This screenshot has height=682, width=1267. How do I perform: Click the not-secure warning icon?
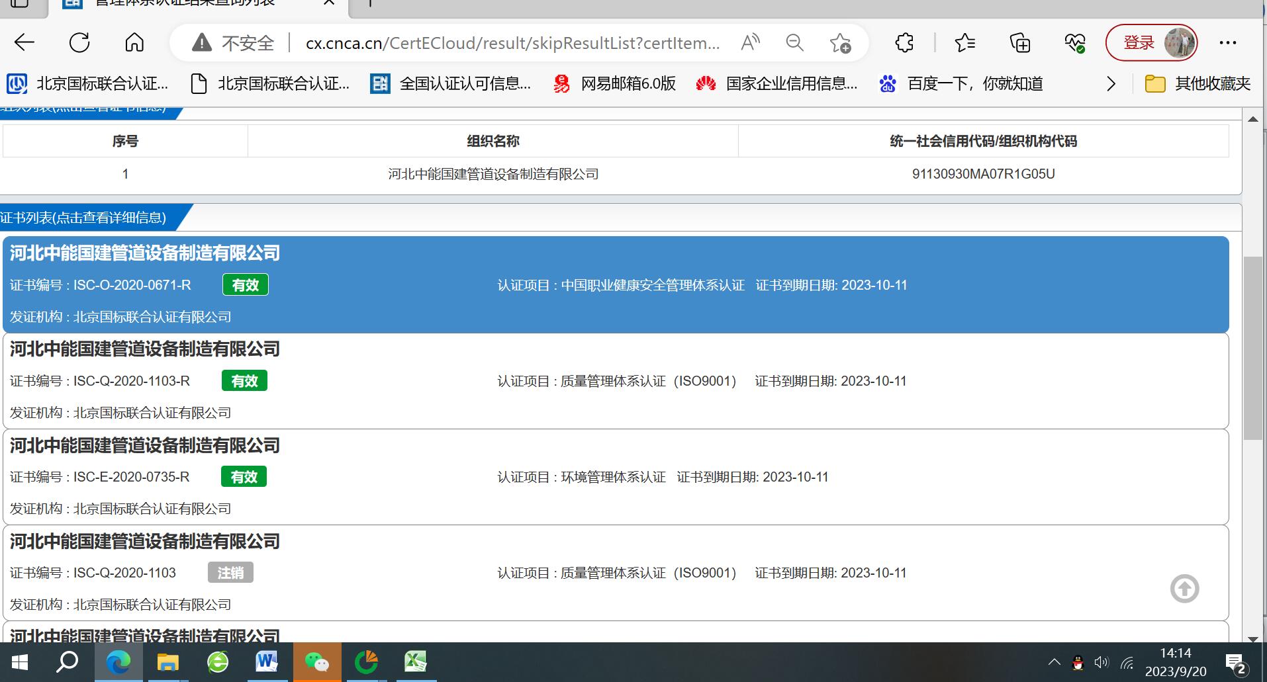click(x=201, y=43)
